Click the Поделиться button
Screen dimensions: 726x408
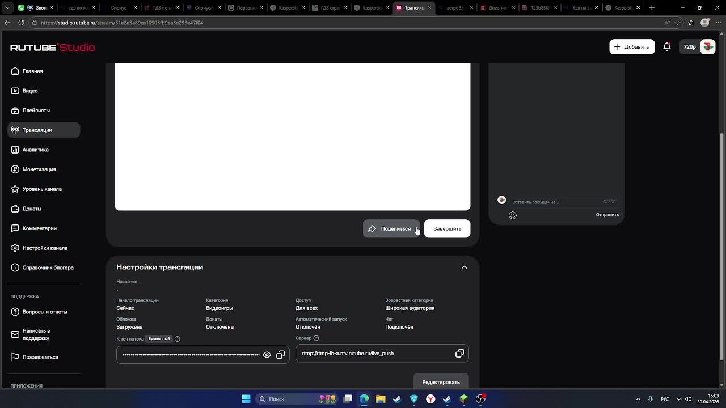391,229
